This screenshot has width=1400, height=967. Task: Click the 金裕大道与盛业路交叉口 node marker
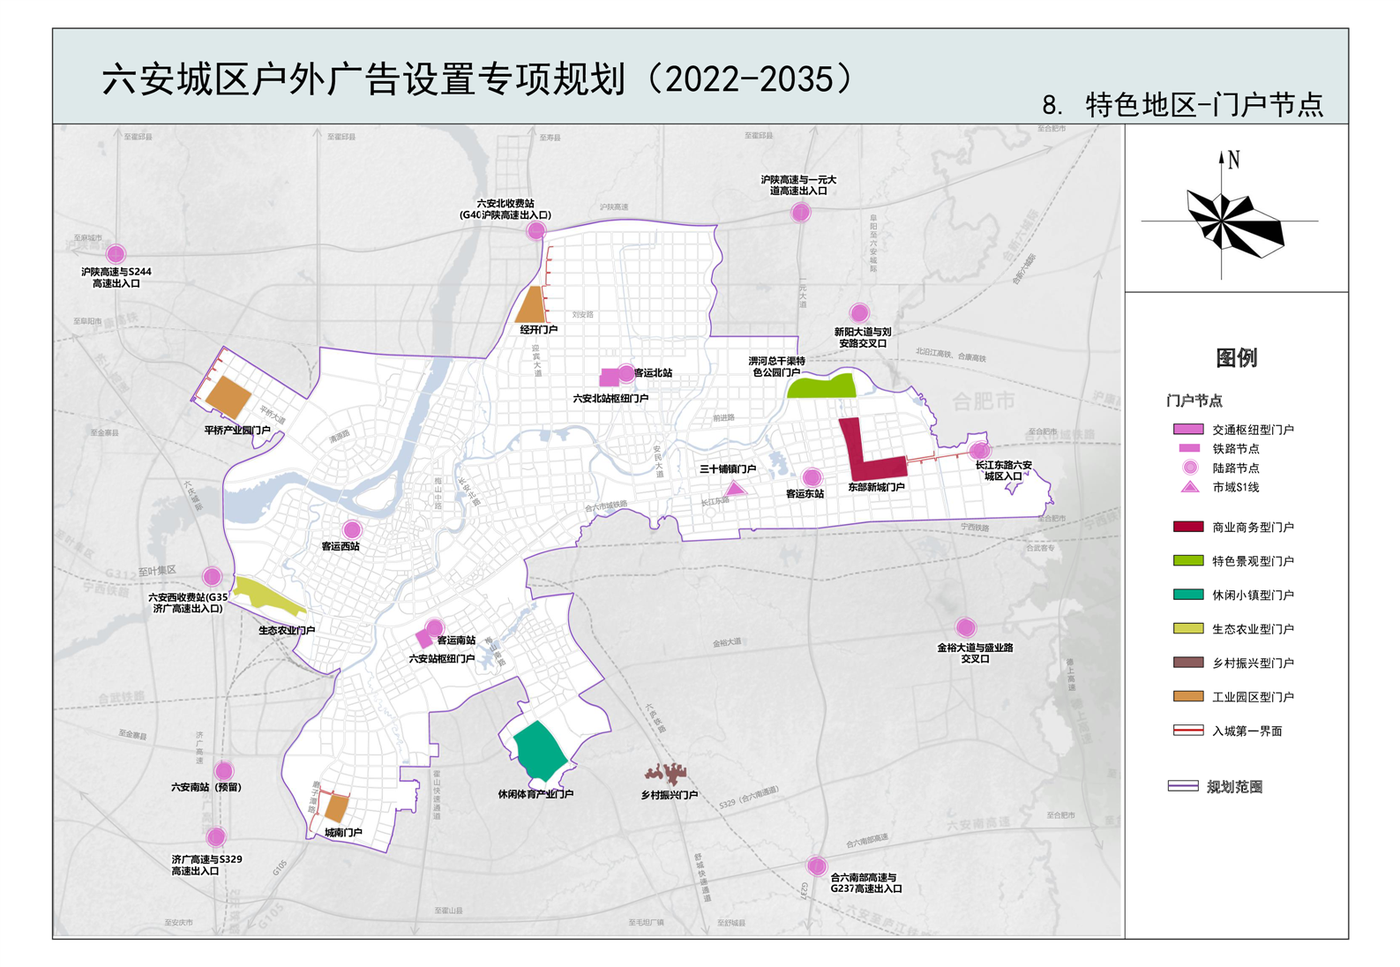(x=966, y=627)
